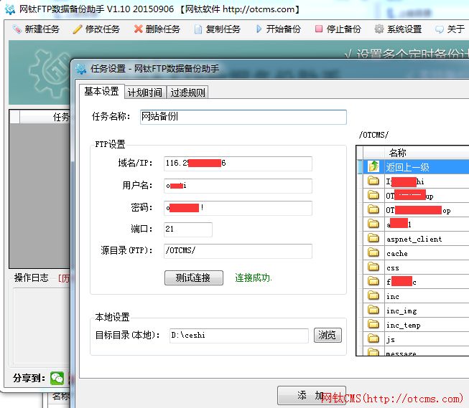Click folder icon next to inc_temp

click(x=373, y=324)
